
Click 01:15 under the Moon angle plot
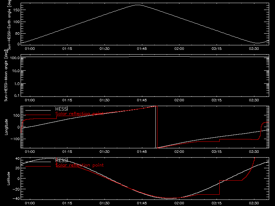67,100
